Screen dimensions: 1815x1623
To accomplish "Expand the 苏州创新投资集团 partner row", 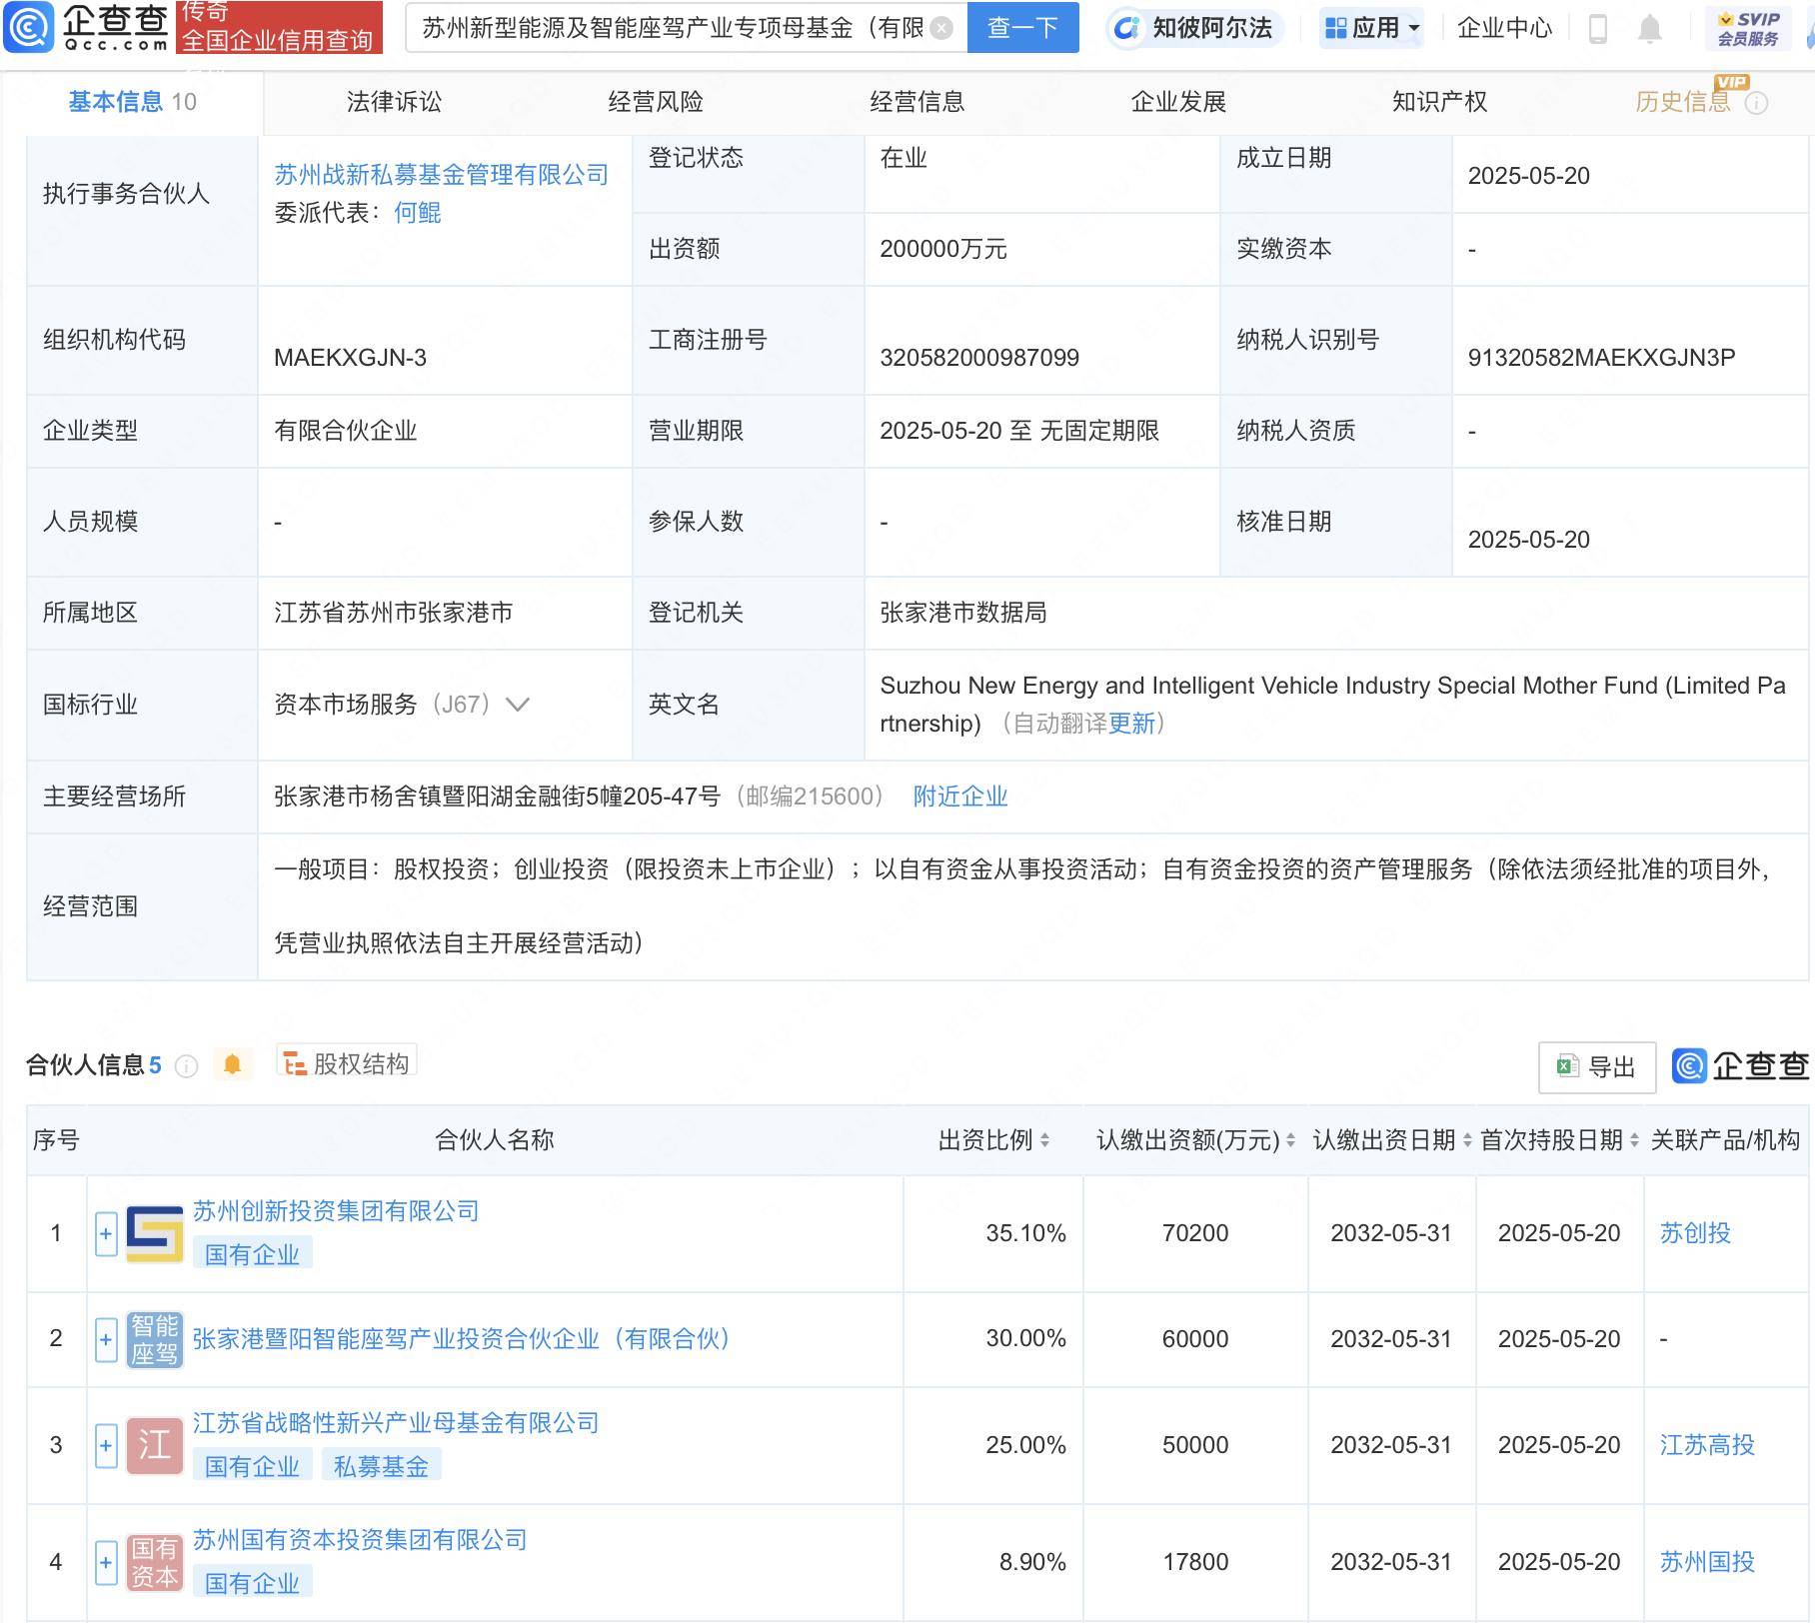I will point(106,1232).
